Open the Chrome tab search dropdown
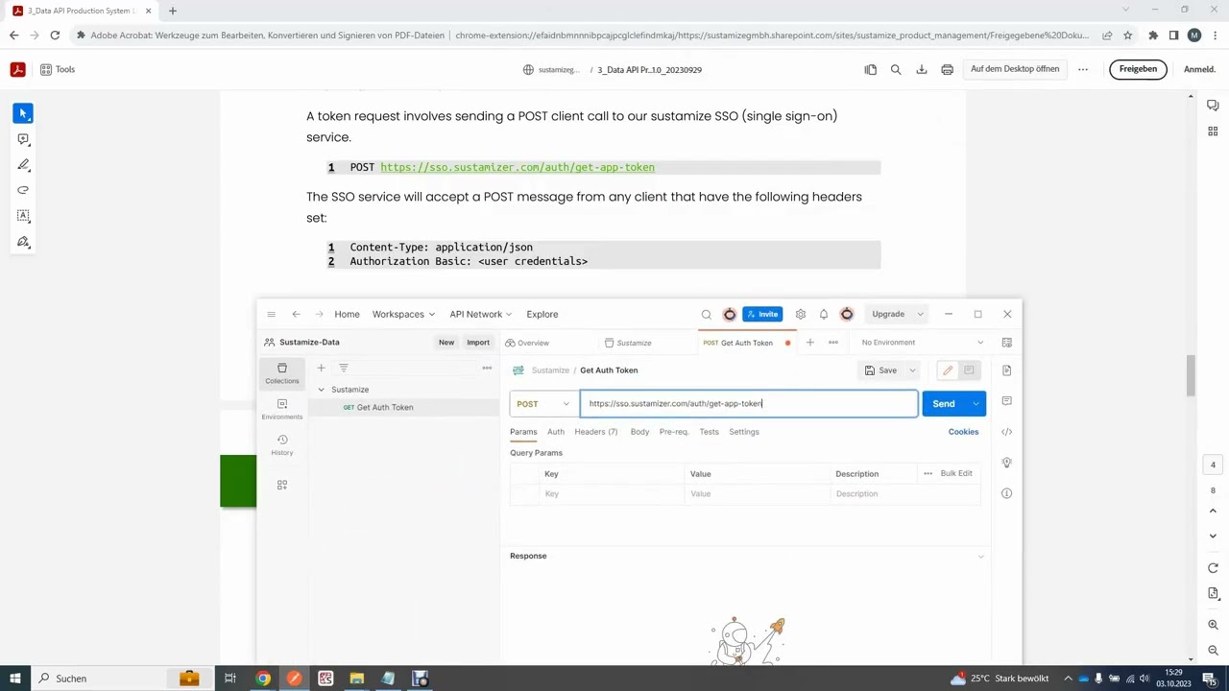 [1126, 10]
